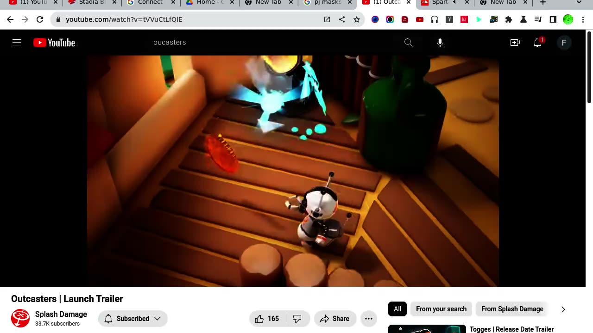This screenshot has height=333, width=593.
Task: Open Splash Damage channel name link
Action: [x=61, y=314]
